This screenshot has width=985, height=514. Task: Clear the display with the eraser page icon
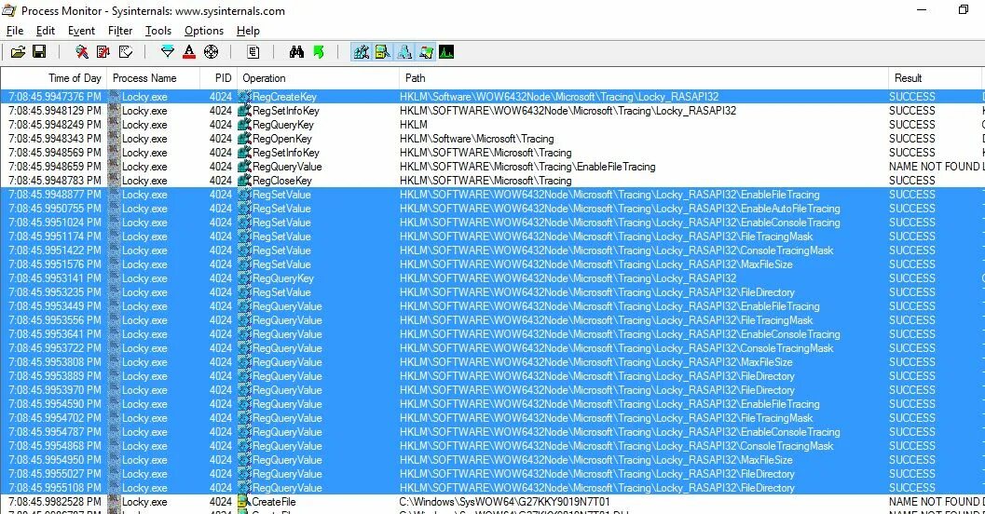coord(126,52)
